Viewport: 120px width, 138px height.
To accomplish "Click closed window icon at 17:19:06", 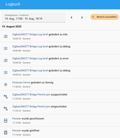I will click(6, 121).
